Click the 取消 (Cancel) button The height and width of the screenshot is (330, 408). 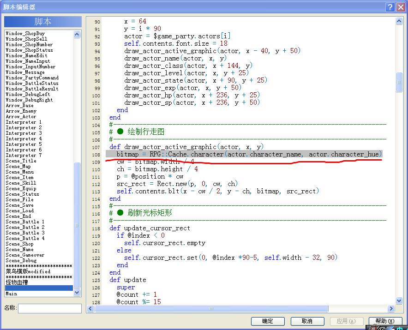307,321
